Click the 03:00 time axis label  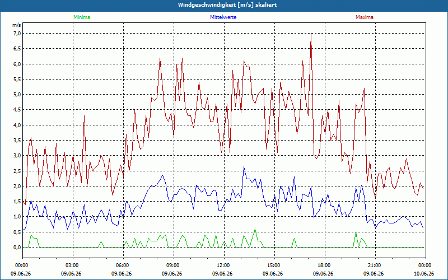tap(71, 265)
